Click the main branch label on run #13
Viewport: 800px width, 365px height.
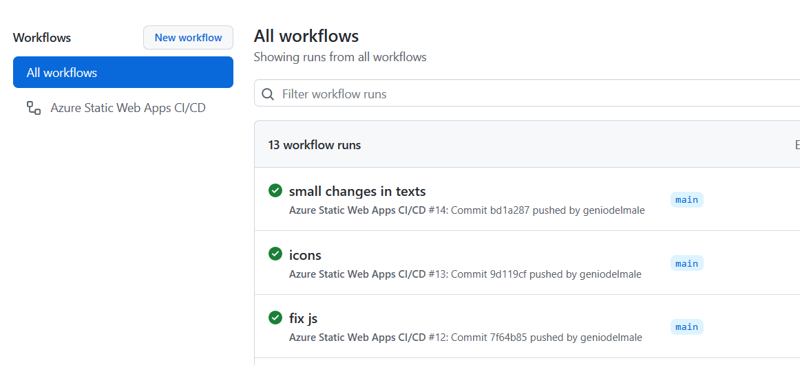pos(686,263)
